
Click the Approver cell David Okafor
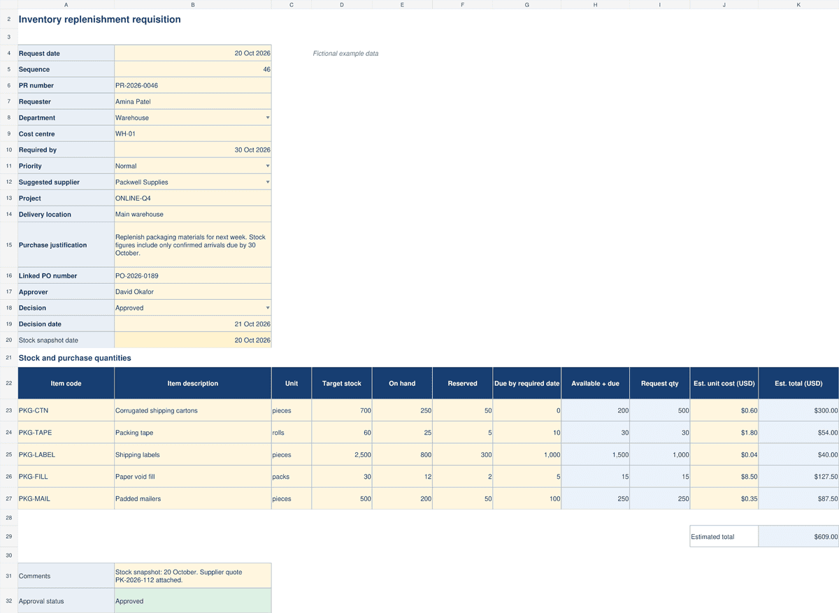point(193,291)
